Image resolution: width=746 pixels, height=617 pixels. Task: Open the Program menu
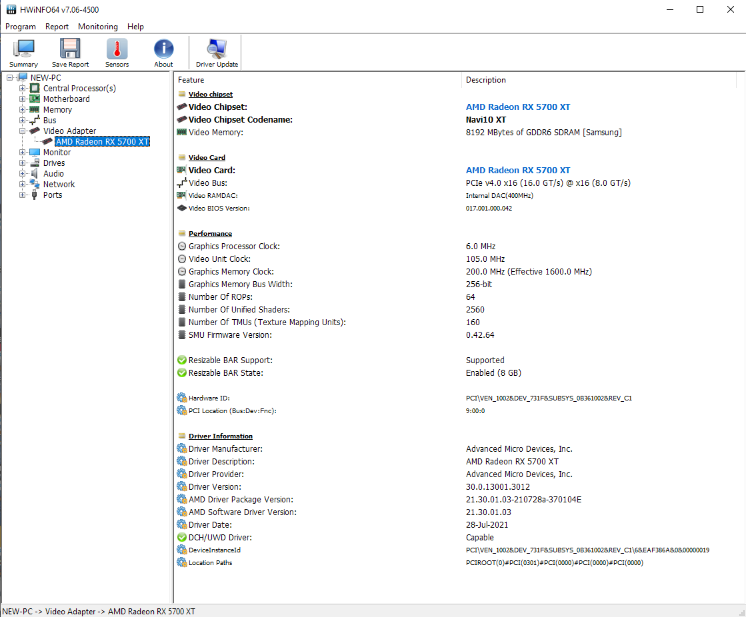[21, 27]
